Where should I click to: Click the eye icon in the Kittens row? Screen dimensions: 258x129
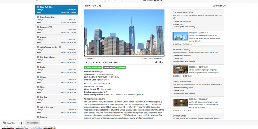tap(40, 83)
